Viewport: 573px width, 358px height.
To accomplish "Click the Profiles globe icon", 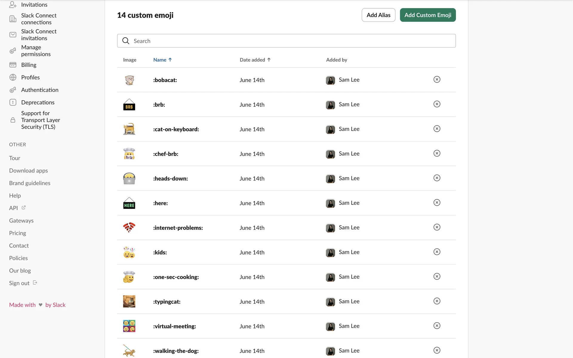I will (13, 78).
